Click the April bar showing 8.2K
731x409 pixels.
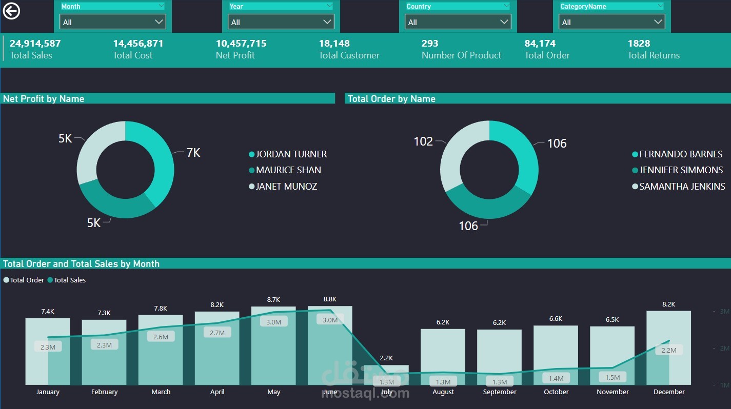coord(217,348)
